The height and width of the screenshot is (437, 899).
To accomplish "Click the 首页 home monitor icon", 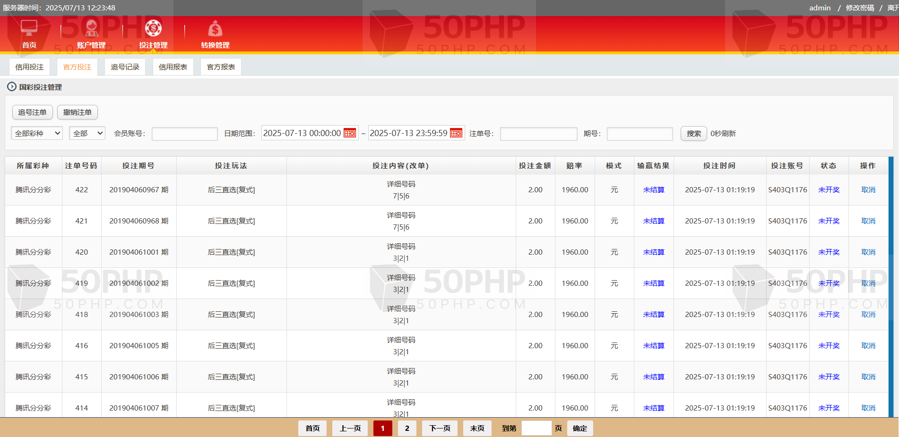I will (x=29, y=28).
